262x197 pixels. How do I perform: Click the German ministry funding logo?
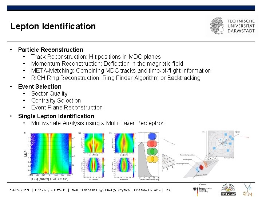202,190
